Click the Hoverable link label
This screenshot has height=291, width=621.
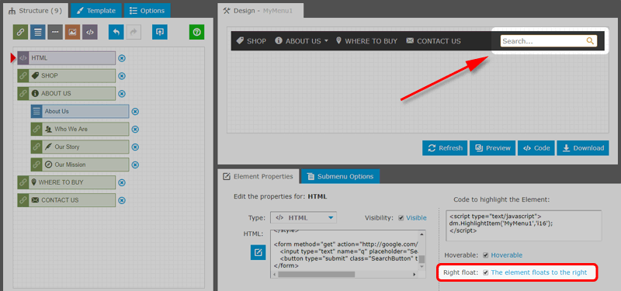pos(507,255)
